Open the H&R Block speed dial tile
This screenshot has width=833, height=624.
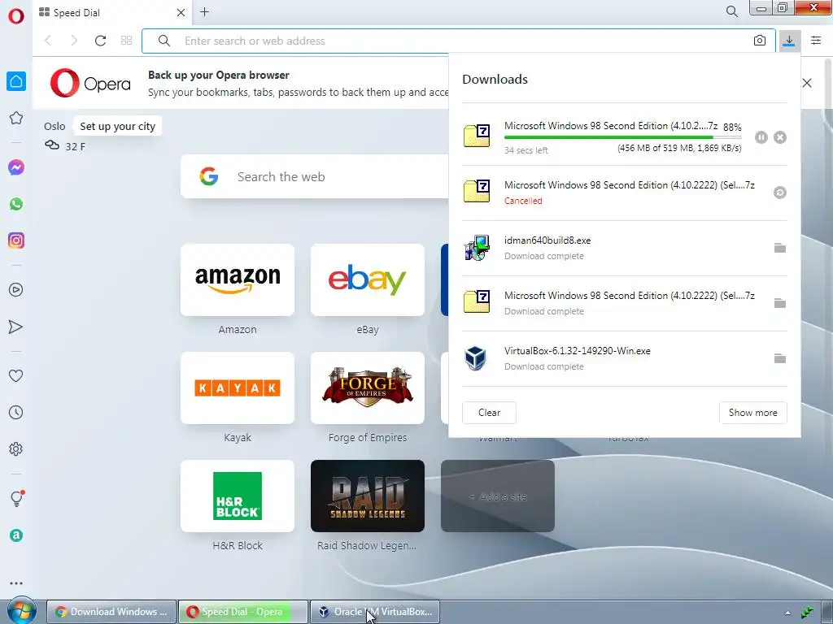(x=238, y=496)
